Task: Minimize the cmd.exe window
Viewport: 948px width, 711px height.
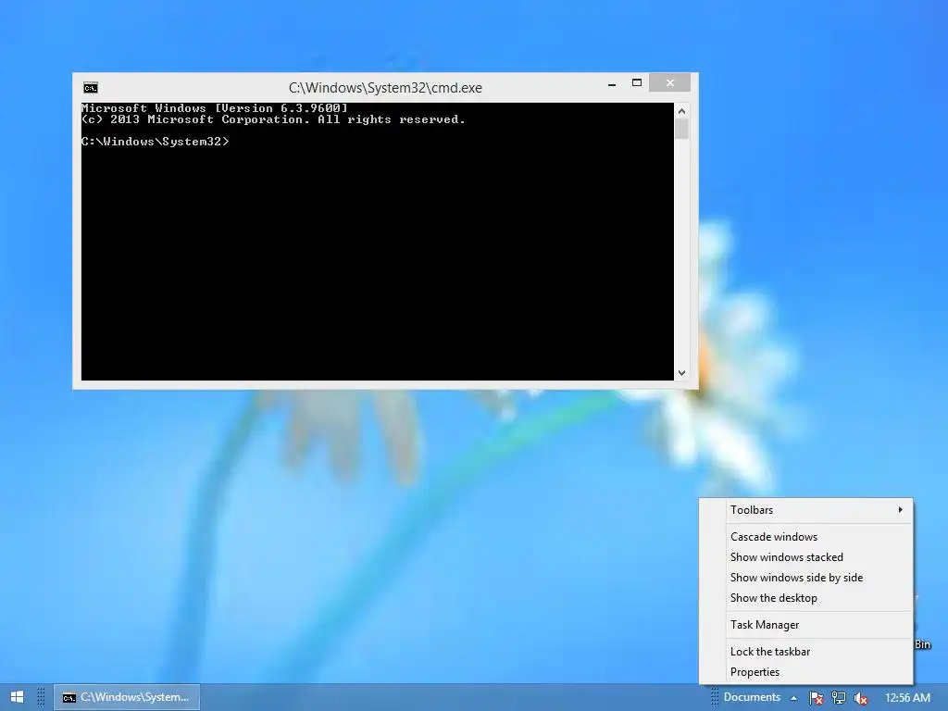Action: (x=612, y=83)
